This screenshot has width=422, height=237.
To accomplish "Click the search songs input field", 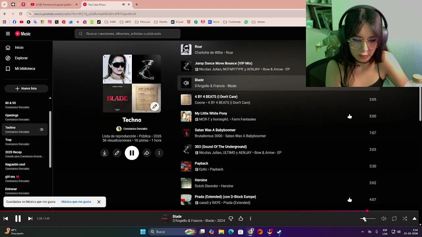I will tap(127, 34).
